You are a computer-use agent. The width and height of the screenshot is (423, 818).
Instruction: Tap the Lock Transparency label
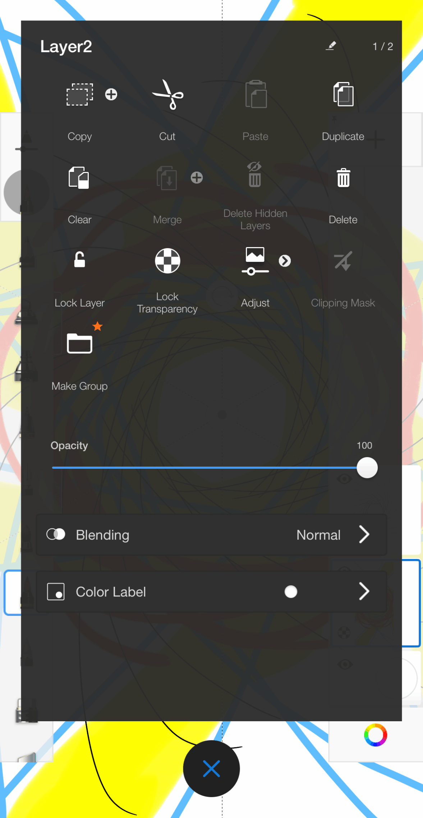pos(167,303)
